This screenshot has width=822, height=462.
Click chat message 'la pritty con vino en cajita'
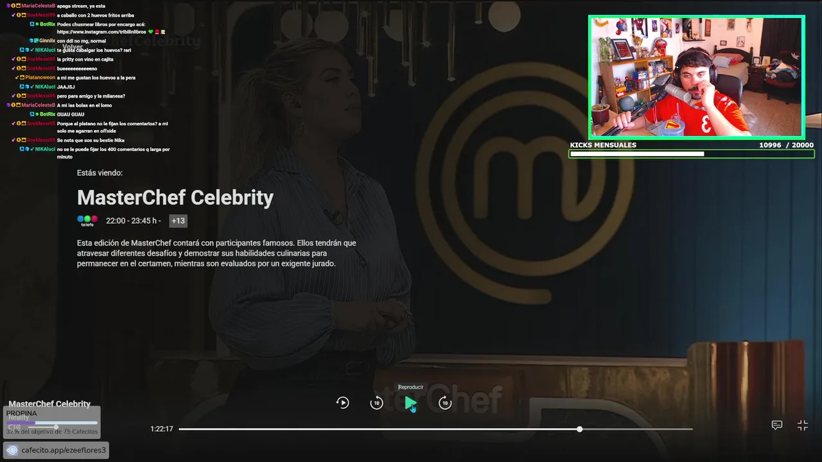[85, 59]
